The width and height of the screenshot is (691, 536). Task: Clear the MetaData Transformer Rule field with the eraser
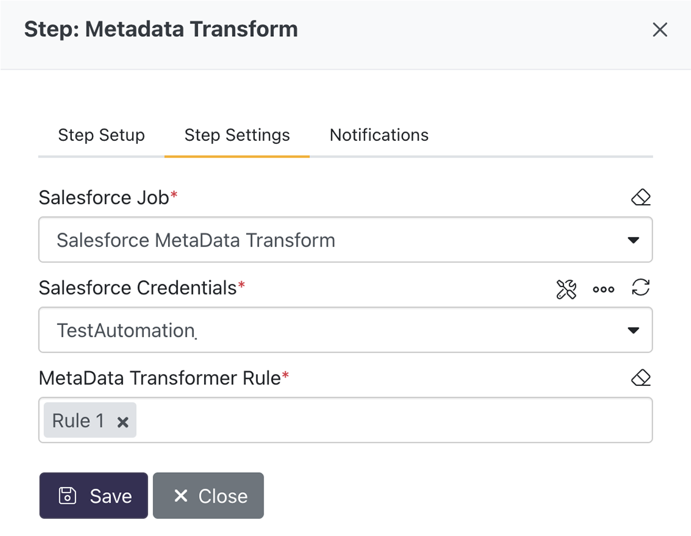[640, 378]
